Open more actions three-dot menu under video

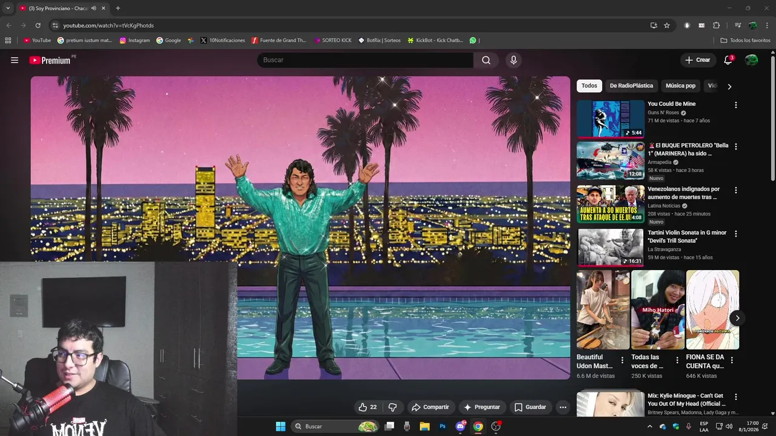coord(563,407)
